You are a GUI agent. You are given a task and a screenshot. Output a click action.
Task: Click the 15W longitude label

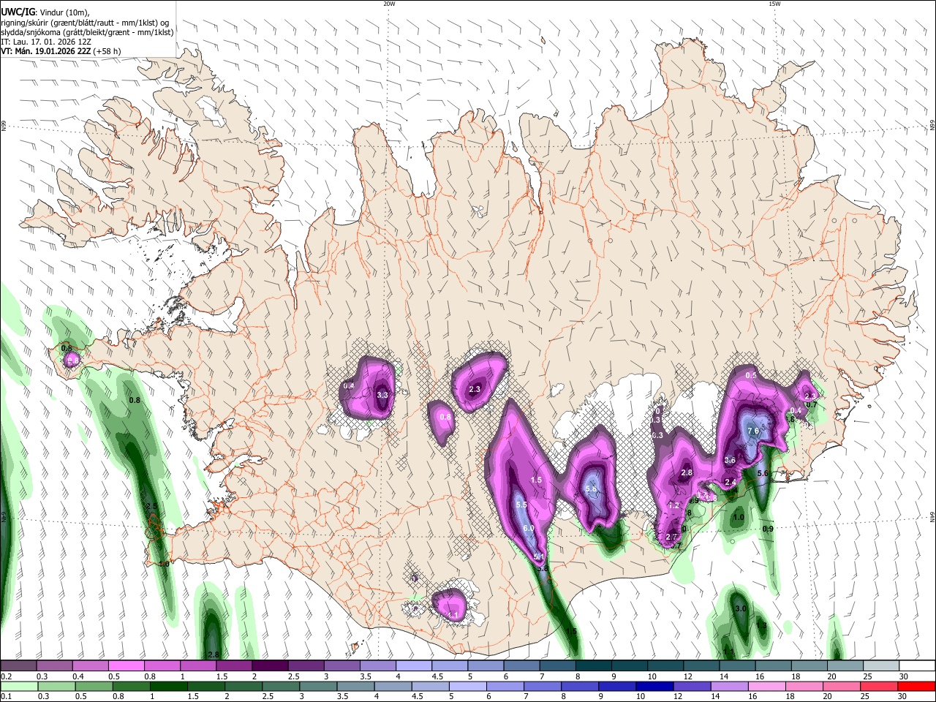point(774,4)
